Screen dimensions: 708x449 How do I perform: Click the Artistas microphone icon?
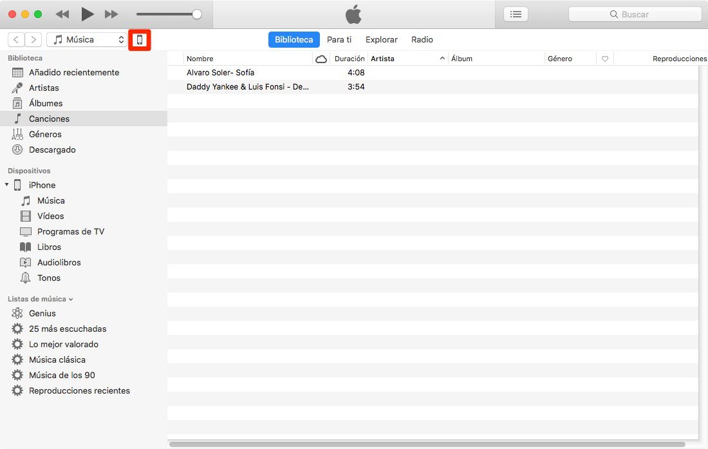tap(17, 88)
